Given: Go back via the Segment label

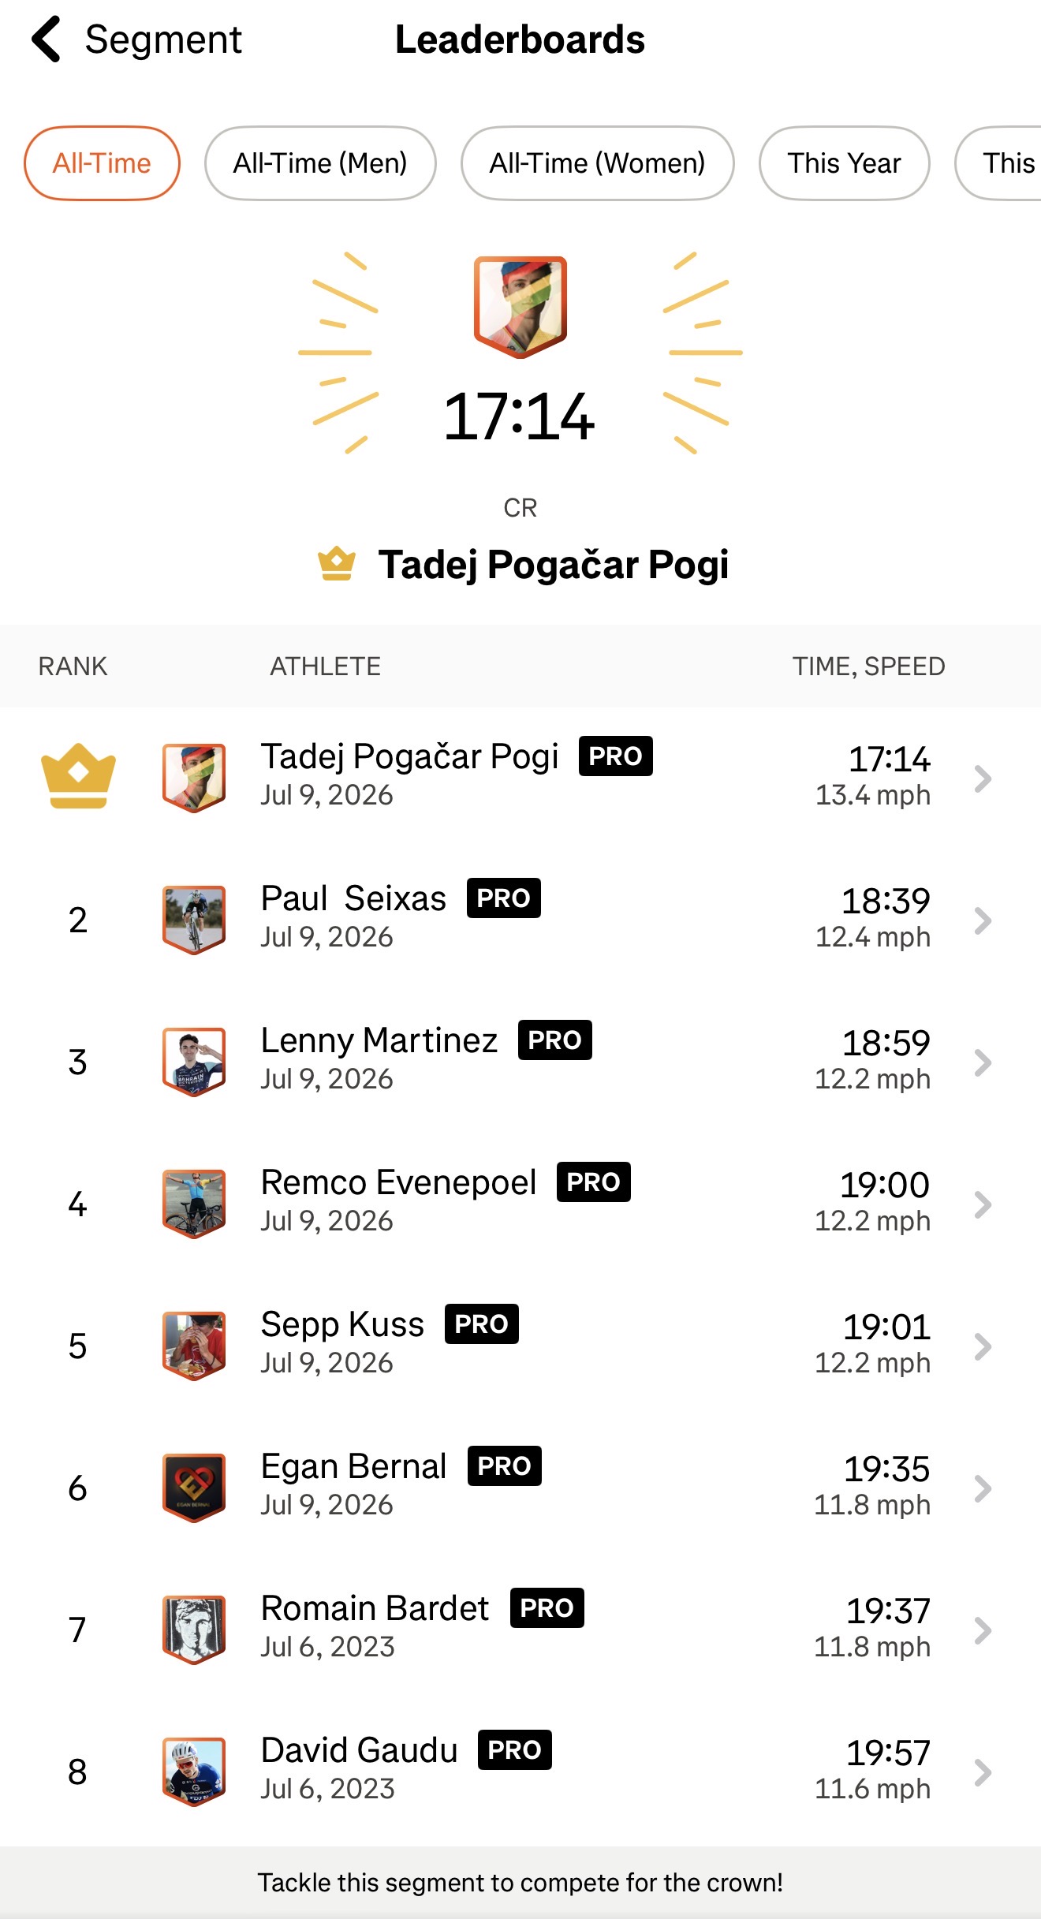Looking at the screenshot, I should pyautogui.click(x=163, y=39).
